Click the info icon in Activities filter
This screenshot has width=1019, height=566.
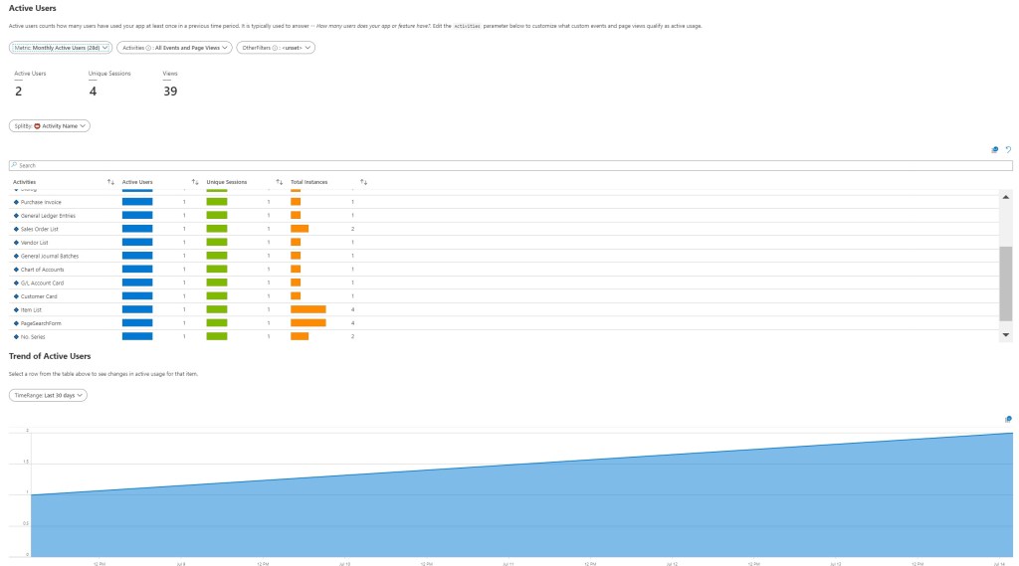[x=149, y=47]
